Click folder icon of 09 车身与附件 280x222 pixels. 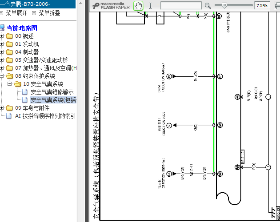(9, 108)
